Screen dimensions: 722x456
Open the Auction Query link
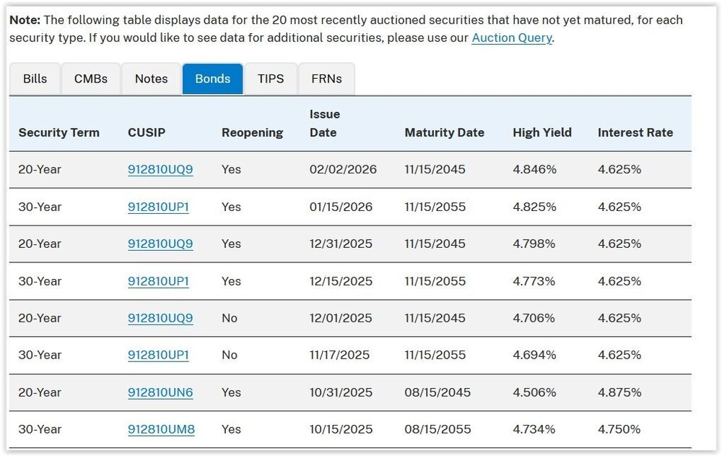pyautogui.click(x=511, y=38)
